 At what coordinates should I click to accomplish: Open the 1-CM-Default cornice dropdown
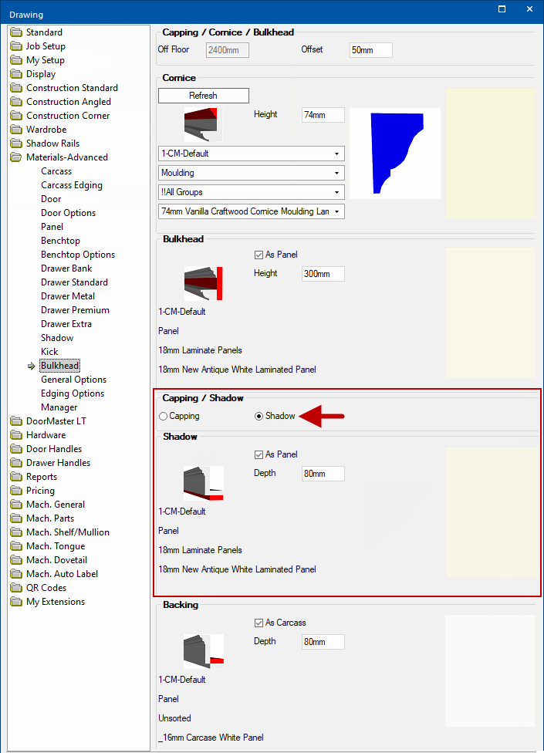(x=251, y=154)
